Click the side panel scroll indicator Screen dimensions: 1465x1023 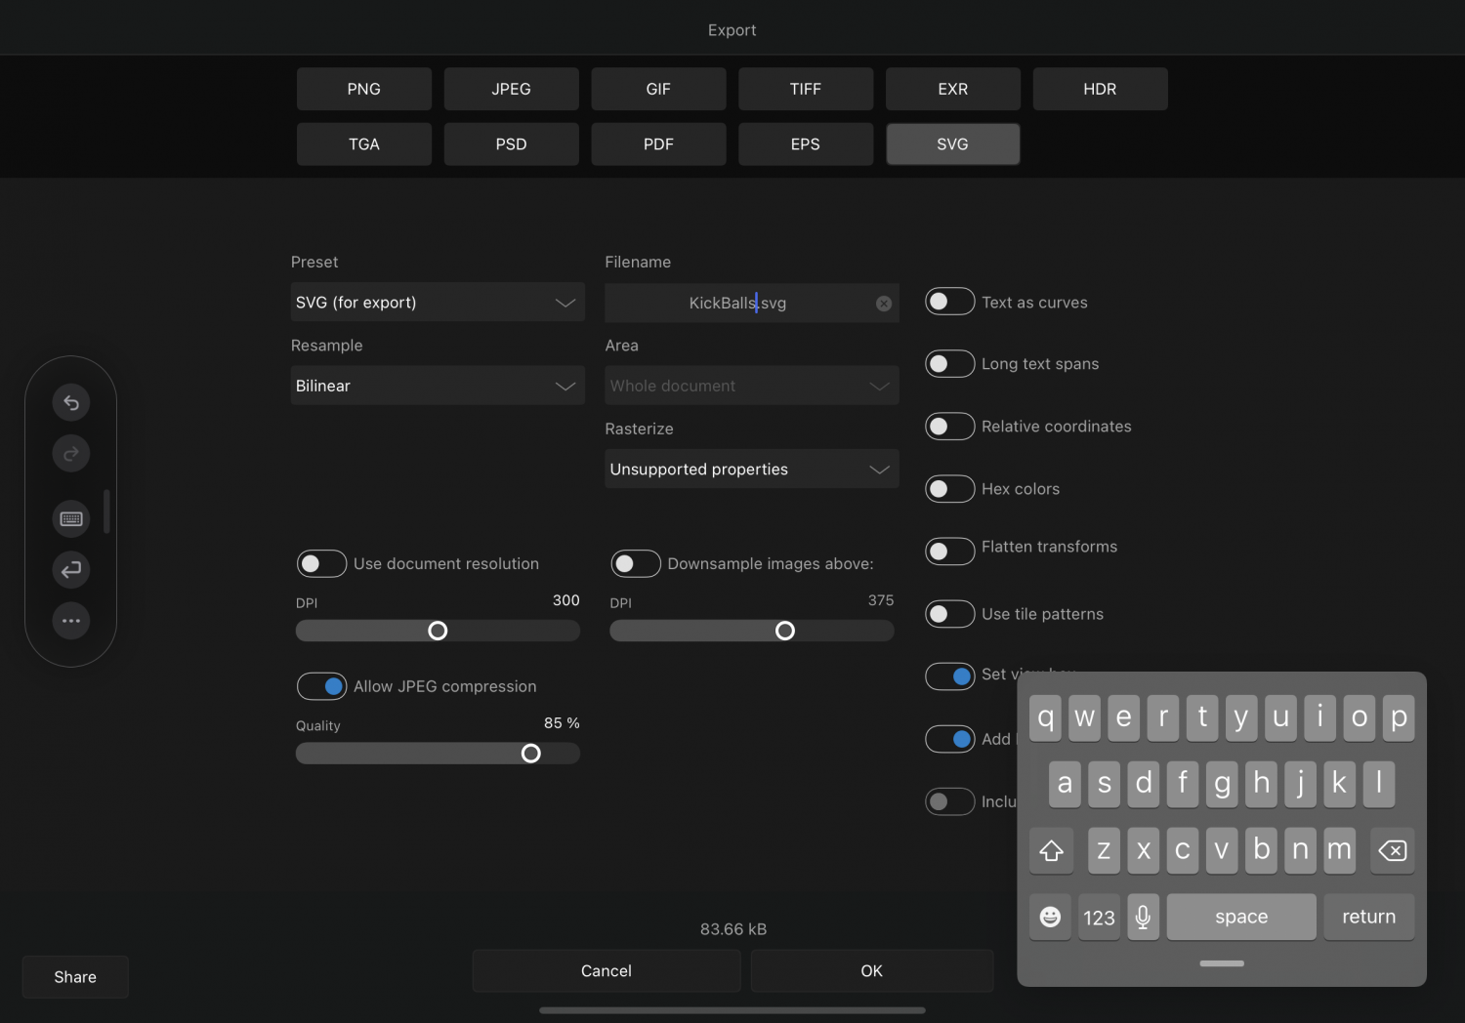point(106,511)
